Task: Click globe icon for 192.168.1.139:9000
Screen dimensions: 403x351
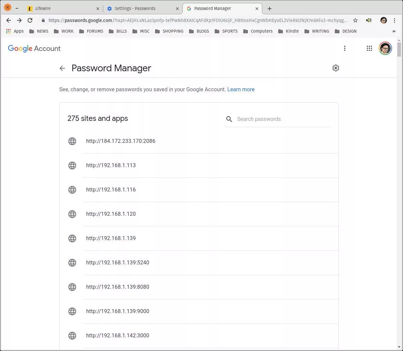Action: coord(72,311)
